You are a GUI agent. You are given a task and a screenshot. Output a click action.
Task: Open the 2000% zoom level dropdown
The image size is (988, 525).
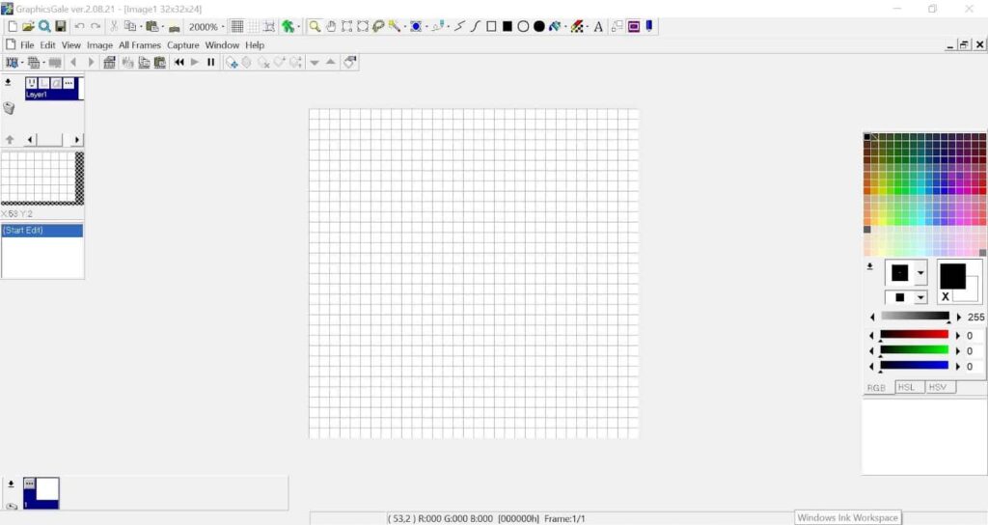tap(223, 27)
